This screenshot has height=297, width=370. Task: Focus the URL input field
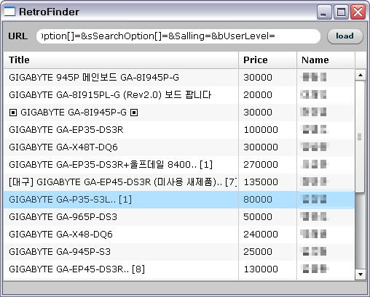tap(178, 36)
